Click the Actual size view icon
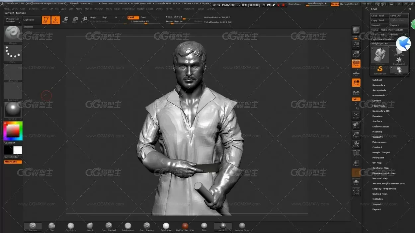Viewport: 415px width, 233px height. [356, 44]
